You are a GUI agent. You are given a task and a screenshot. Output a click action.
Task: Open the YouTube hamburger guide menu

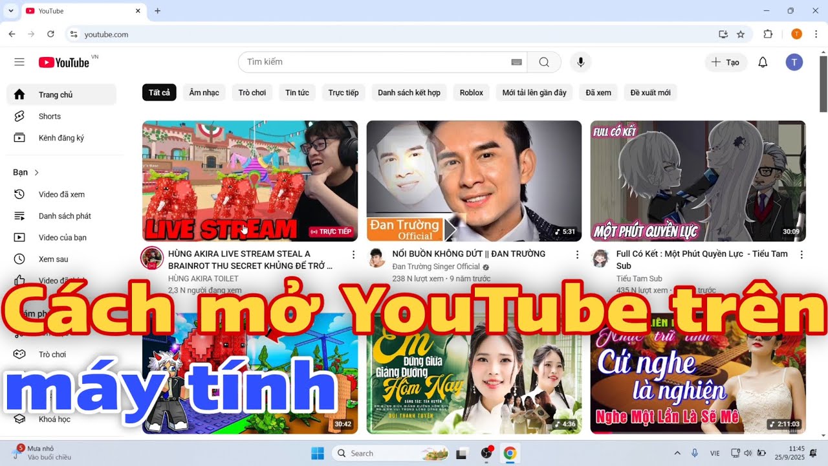19,62
